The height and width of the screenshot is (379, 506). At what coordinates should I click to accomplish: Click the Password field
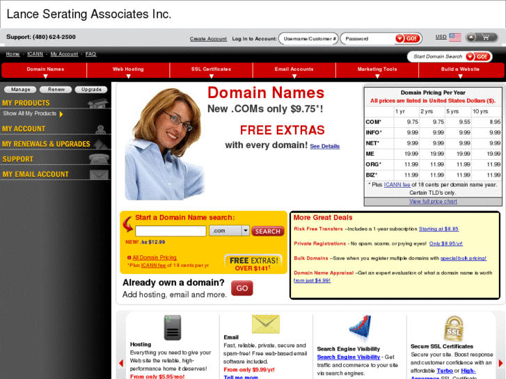[x=368, y=39]
